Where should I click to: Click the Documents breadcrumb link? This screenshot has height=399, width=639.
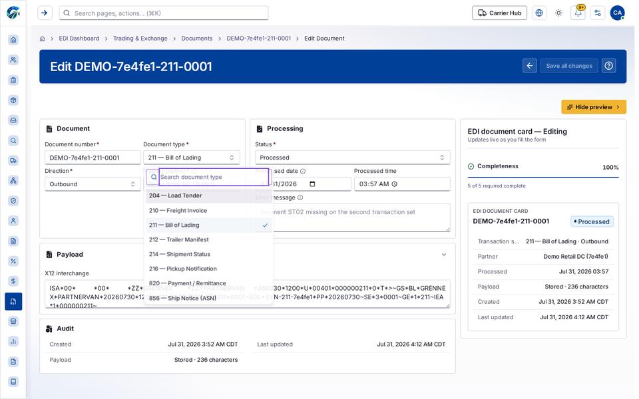pos(197,39)
